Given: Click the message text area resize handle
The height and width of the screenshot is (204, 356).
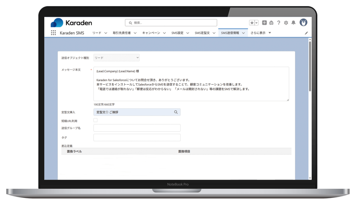Looking at the screenshot, I should pyautogui.click(x=288, y=100).
